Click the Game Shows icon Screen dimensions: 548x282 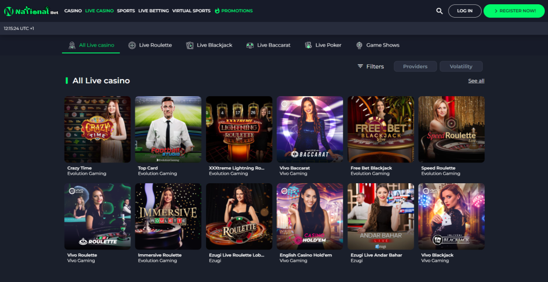pyautogui.click(x=359, y=45)
